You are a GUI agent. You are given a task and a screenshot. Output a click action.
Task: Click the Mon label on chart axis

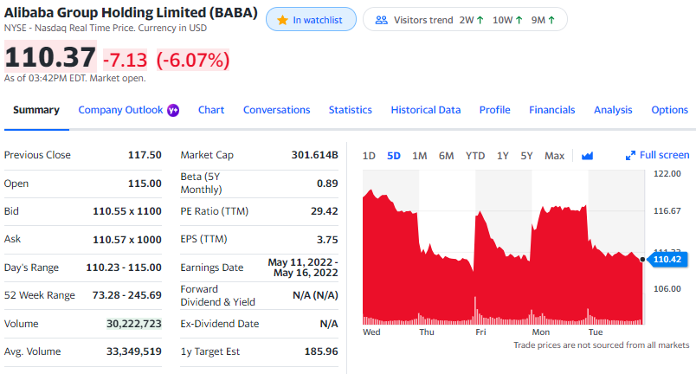pyautogui.click(x=541, y=332)
